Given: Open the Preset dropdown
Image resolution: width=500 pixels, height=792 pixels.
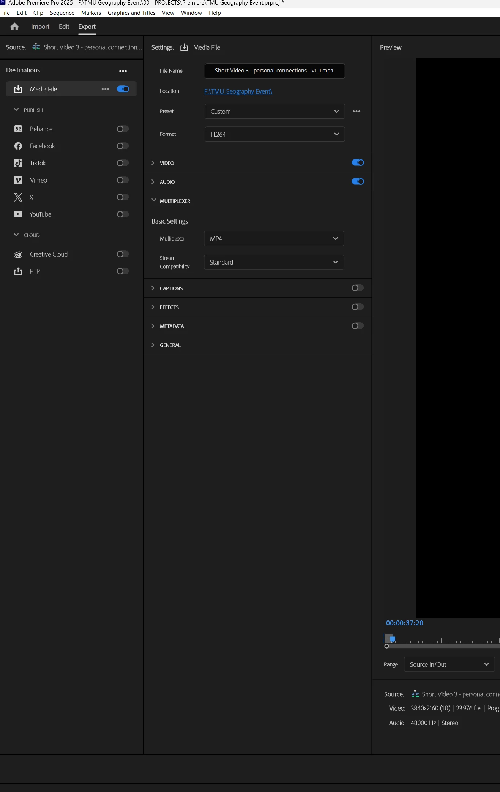Looking at the screenshot, I should click(x=274, y=111).
